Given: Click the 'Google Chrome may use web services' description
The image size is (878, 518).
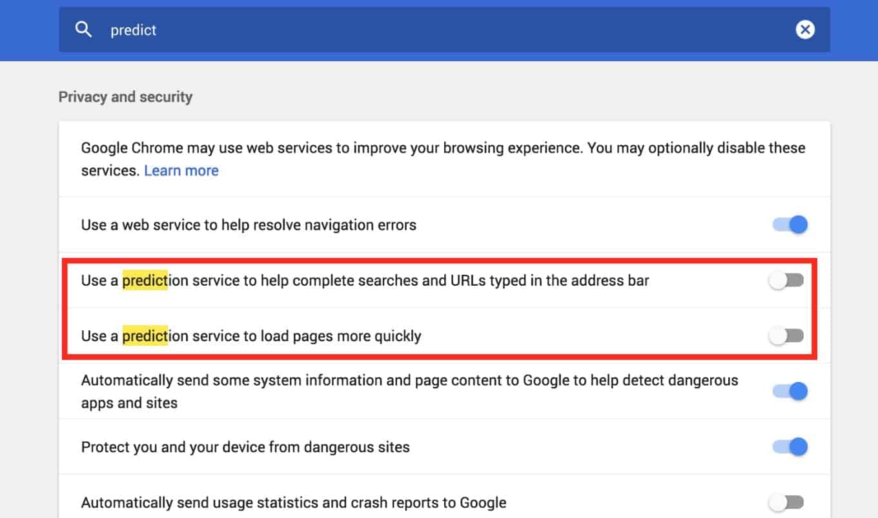Looking at the screenshot, I should pyautogui.click(x=444, y=159).
